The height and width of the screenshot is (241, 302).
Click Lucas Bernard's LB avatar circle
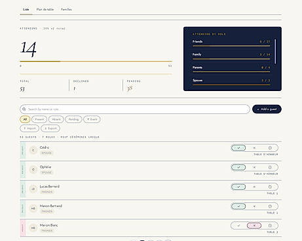pos(33,189)
